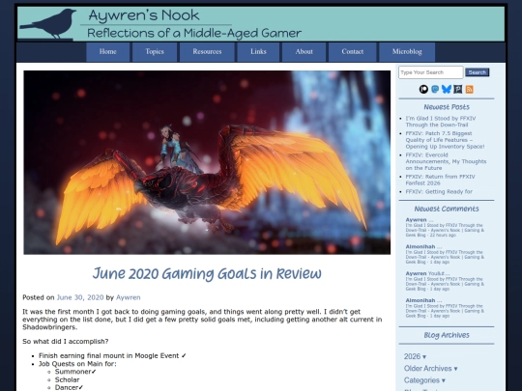This screenshot has height=391, width=522.
Task: Click the Newest Comments heading
Action: 447,209
